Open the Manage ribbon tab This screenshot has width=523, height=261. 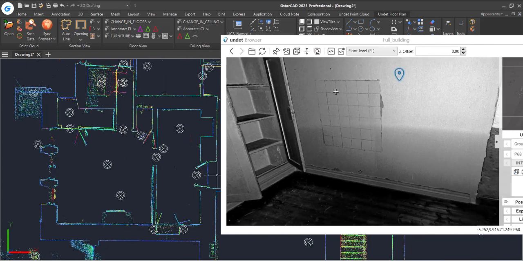tap(170, 14)
